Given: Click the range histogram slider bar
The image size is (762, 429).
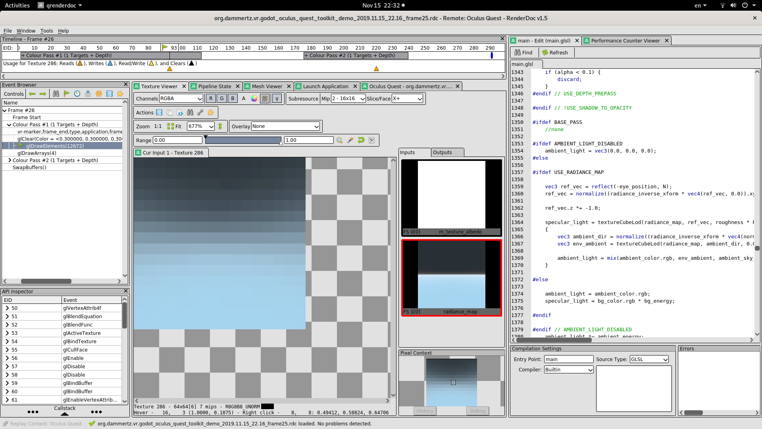Looking at the screenshot, I should (x=243, y=140).
